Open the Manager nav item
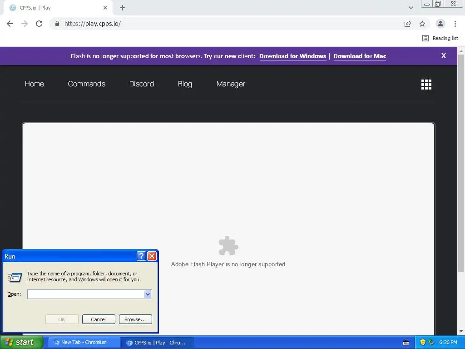This screenshot has height=349, width=465. [231, 84]
